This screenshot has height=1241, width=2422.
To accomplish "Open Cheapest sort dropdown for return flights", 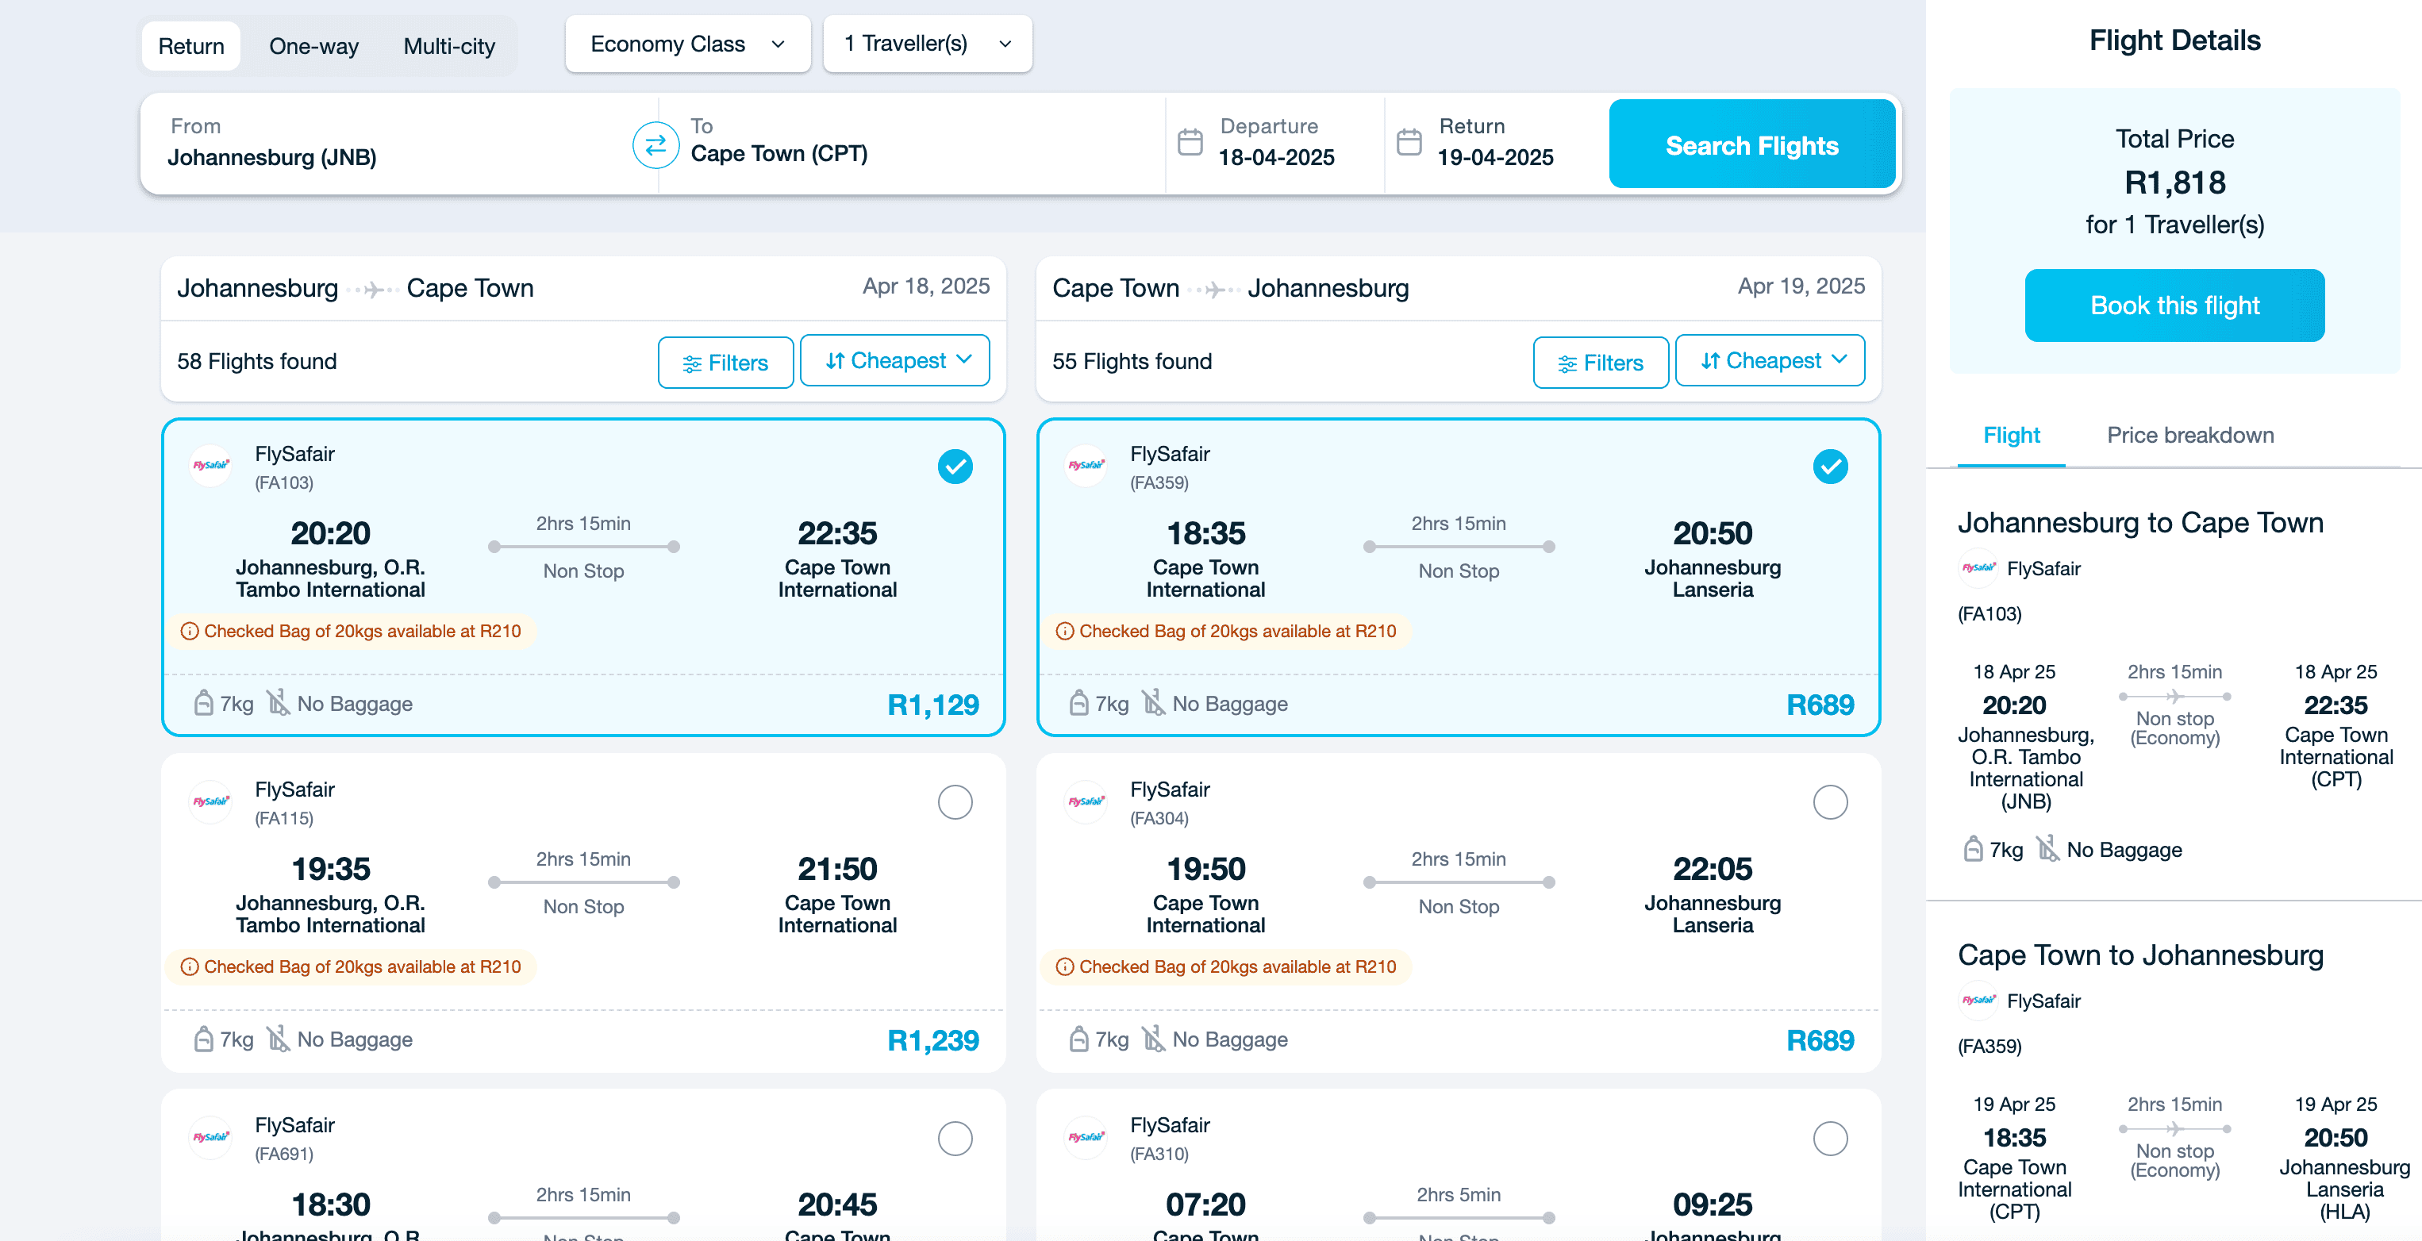I will tap(1770, 361).
